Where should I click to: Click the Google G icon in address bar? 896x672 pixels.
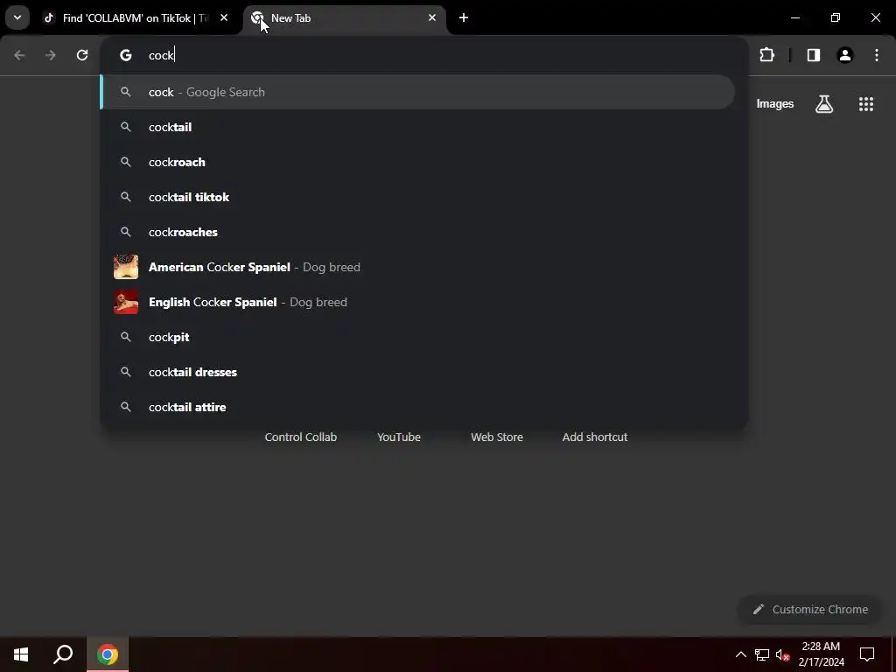tap(126, 55)
